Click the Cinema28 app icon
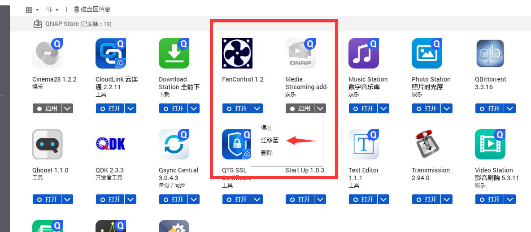This screenshot has width=531, height=232. 48,53
